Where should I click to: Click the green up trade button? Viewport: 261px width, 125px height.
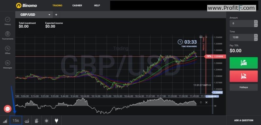click(243, 63)
